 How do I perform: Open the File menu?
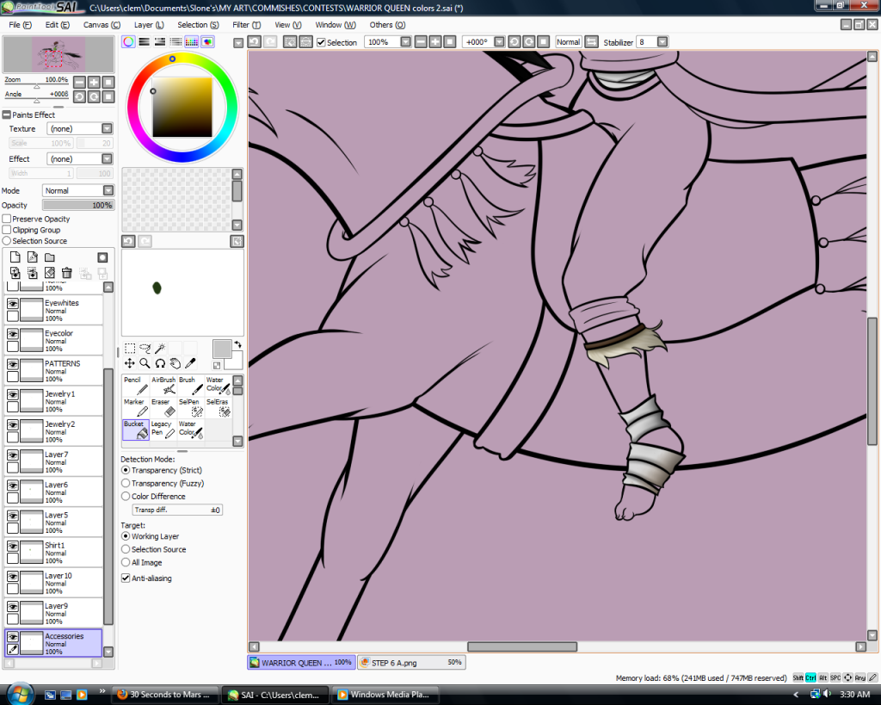click(x=21, y=25)
